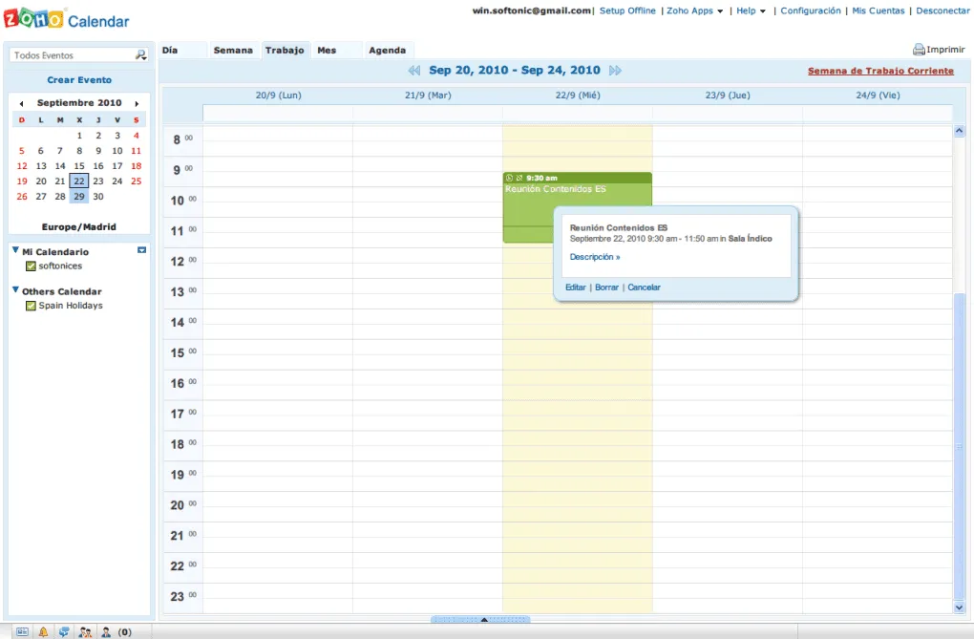Open the Help dropdown menu
The width and height of the screenshot is (974, 639).
tap(747, 11)
